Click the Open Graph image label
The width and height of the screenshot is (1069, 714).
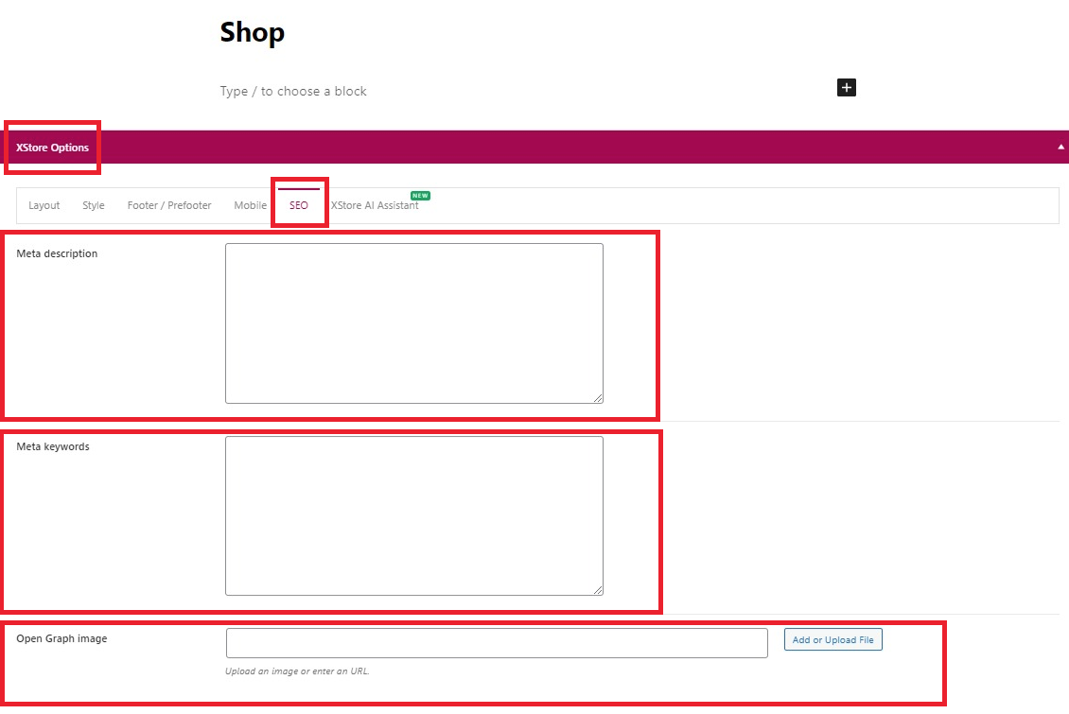pos(61,638)
